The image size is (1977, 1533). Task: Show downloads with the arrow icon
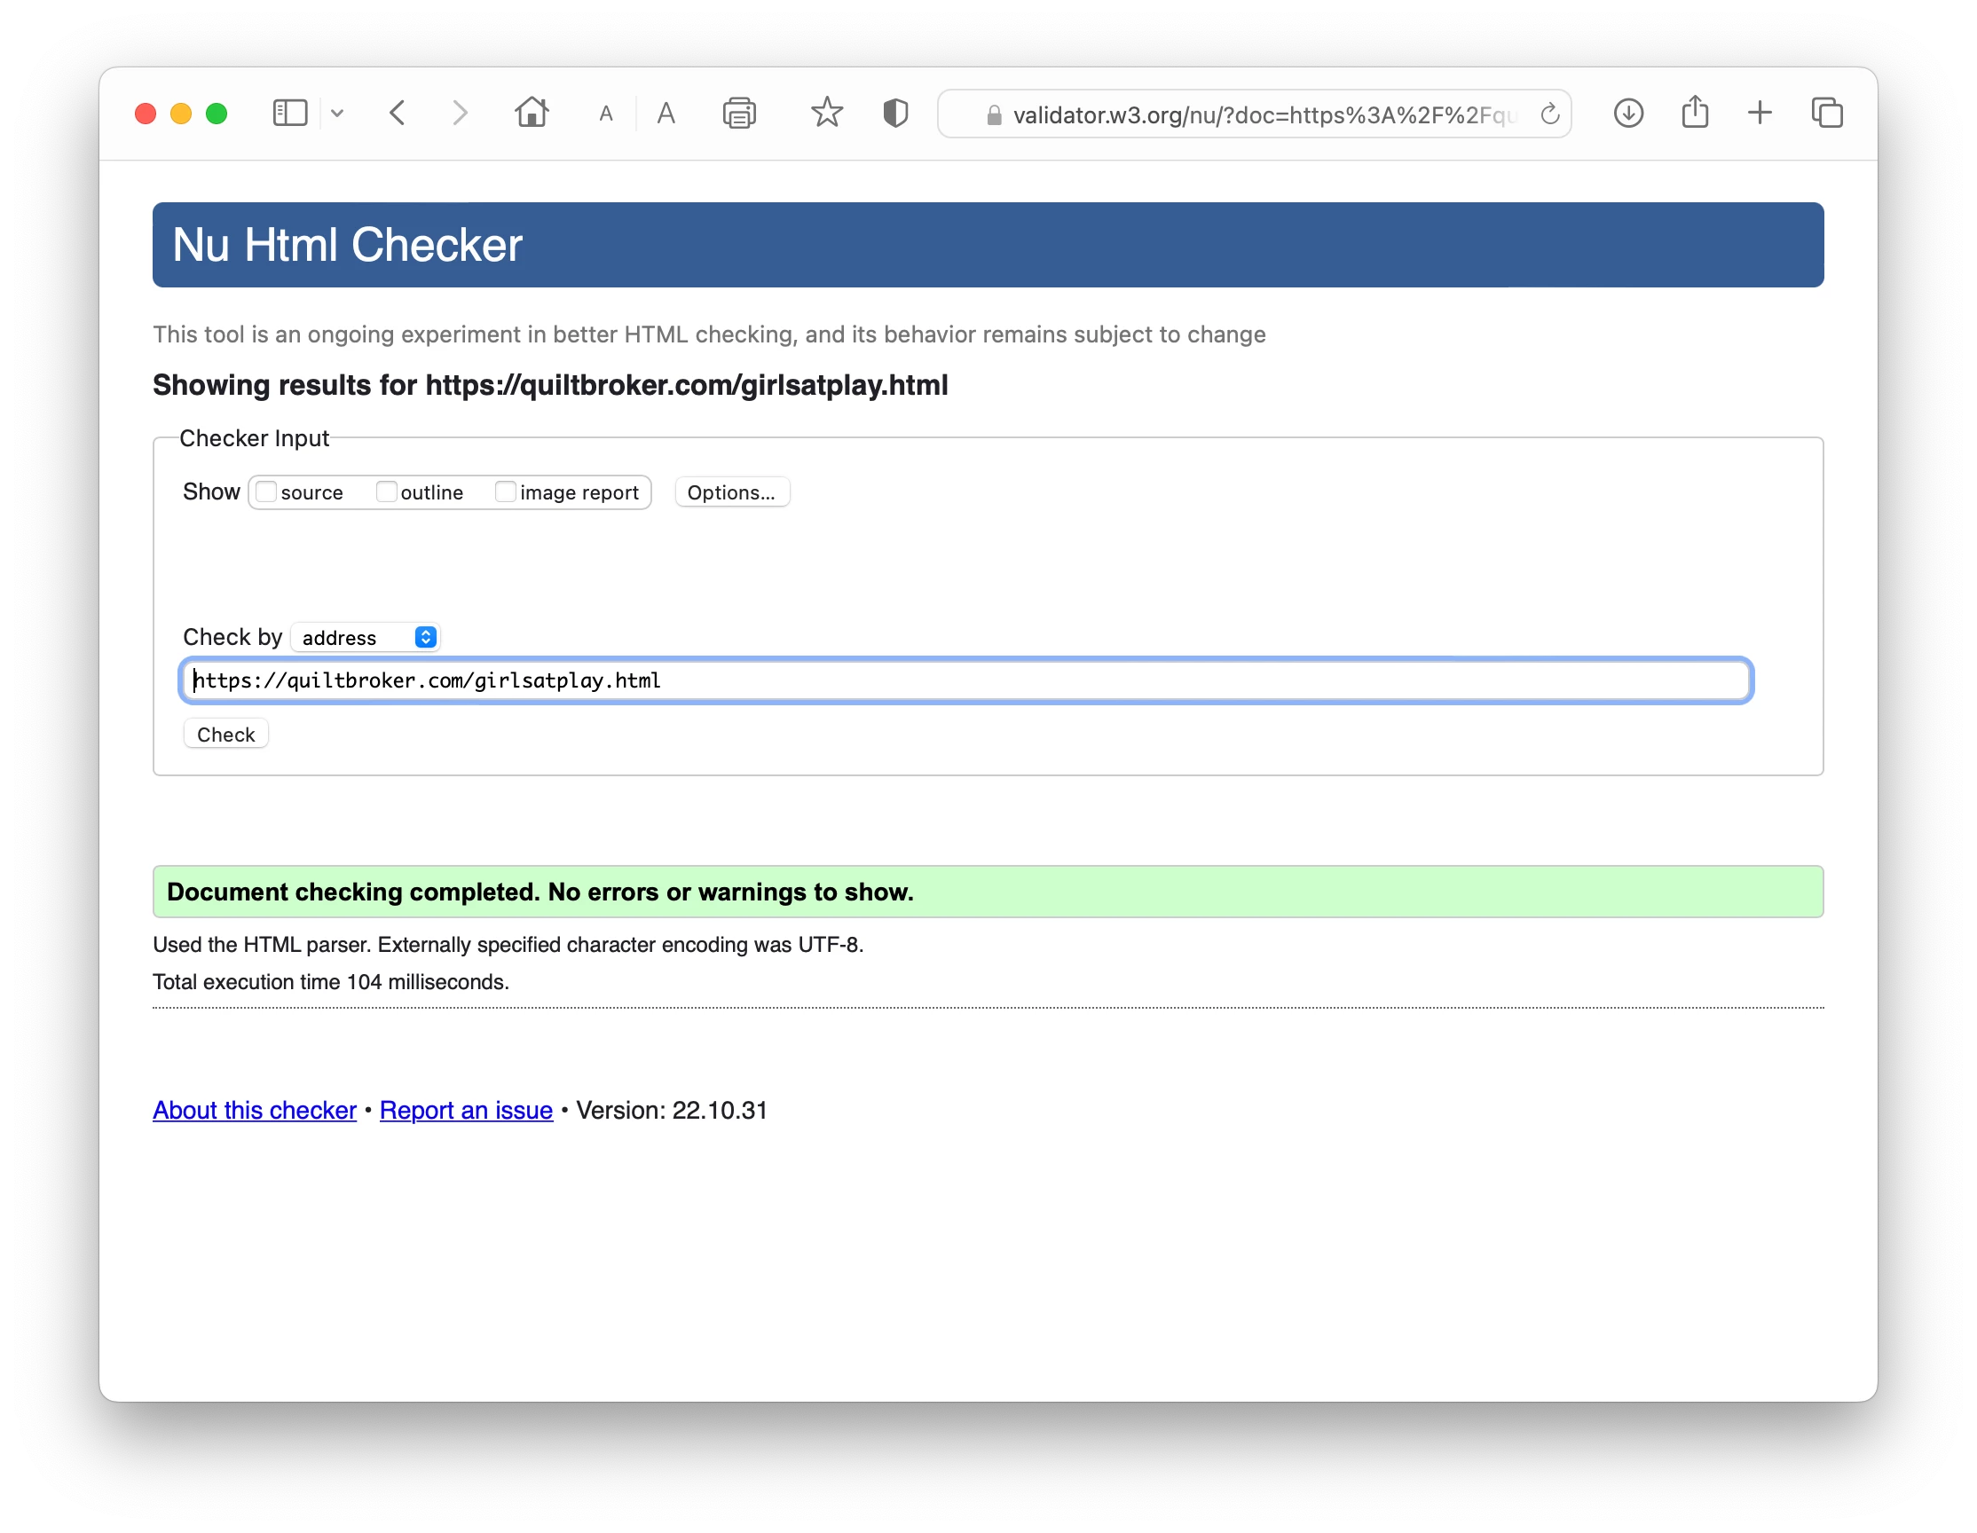[1627, 114]
